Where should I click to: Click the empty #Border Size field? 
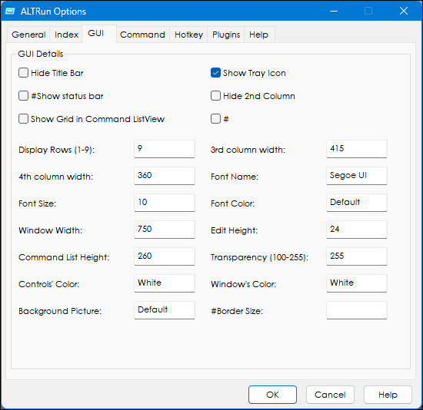(357, 310)
